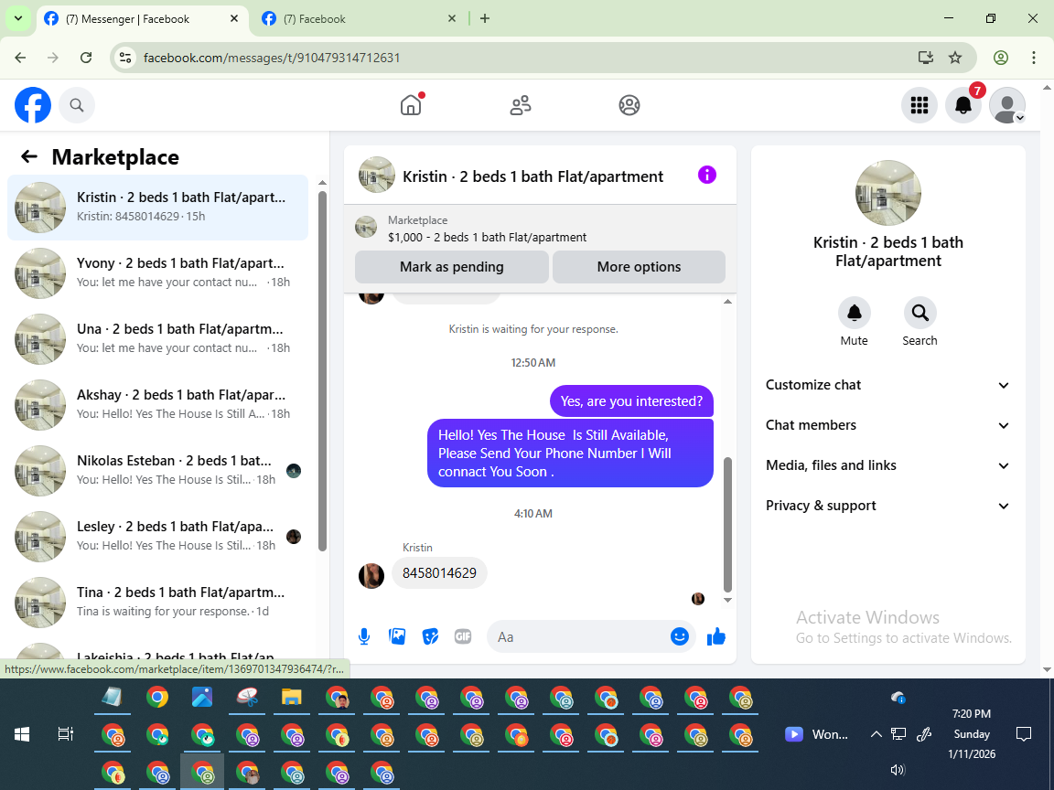Open the Nikolas Esteban conversation
The height and width of the screenshot is (790, 1054).
pos(158,471)
